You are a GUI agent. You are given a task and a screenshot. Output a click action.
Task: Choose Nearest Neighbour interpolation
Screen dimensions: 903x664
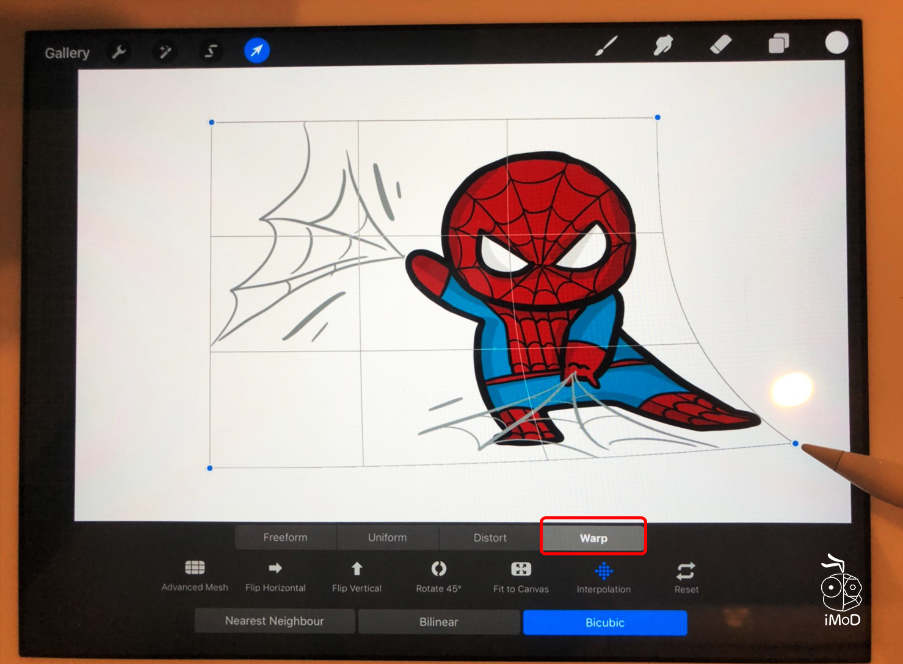275,621
